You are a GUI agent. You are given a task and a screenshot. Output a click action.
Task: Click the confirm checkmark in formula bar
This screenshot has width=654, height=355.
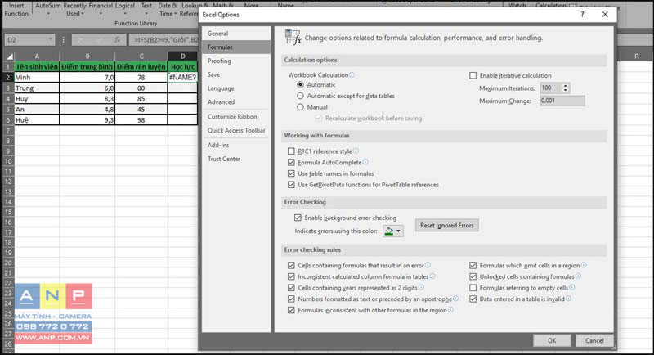(99, 39)
